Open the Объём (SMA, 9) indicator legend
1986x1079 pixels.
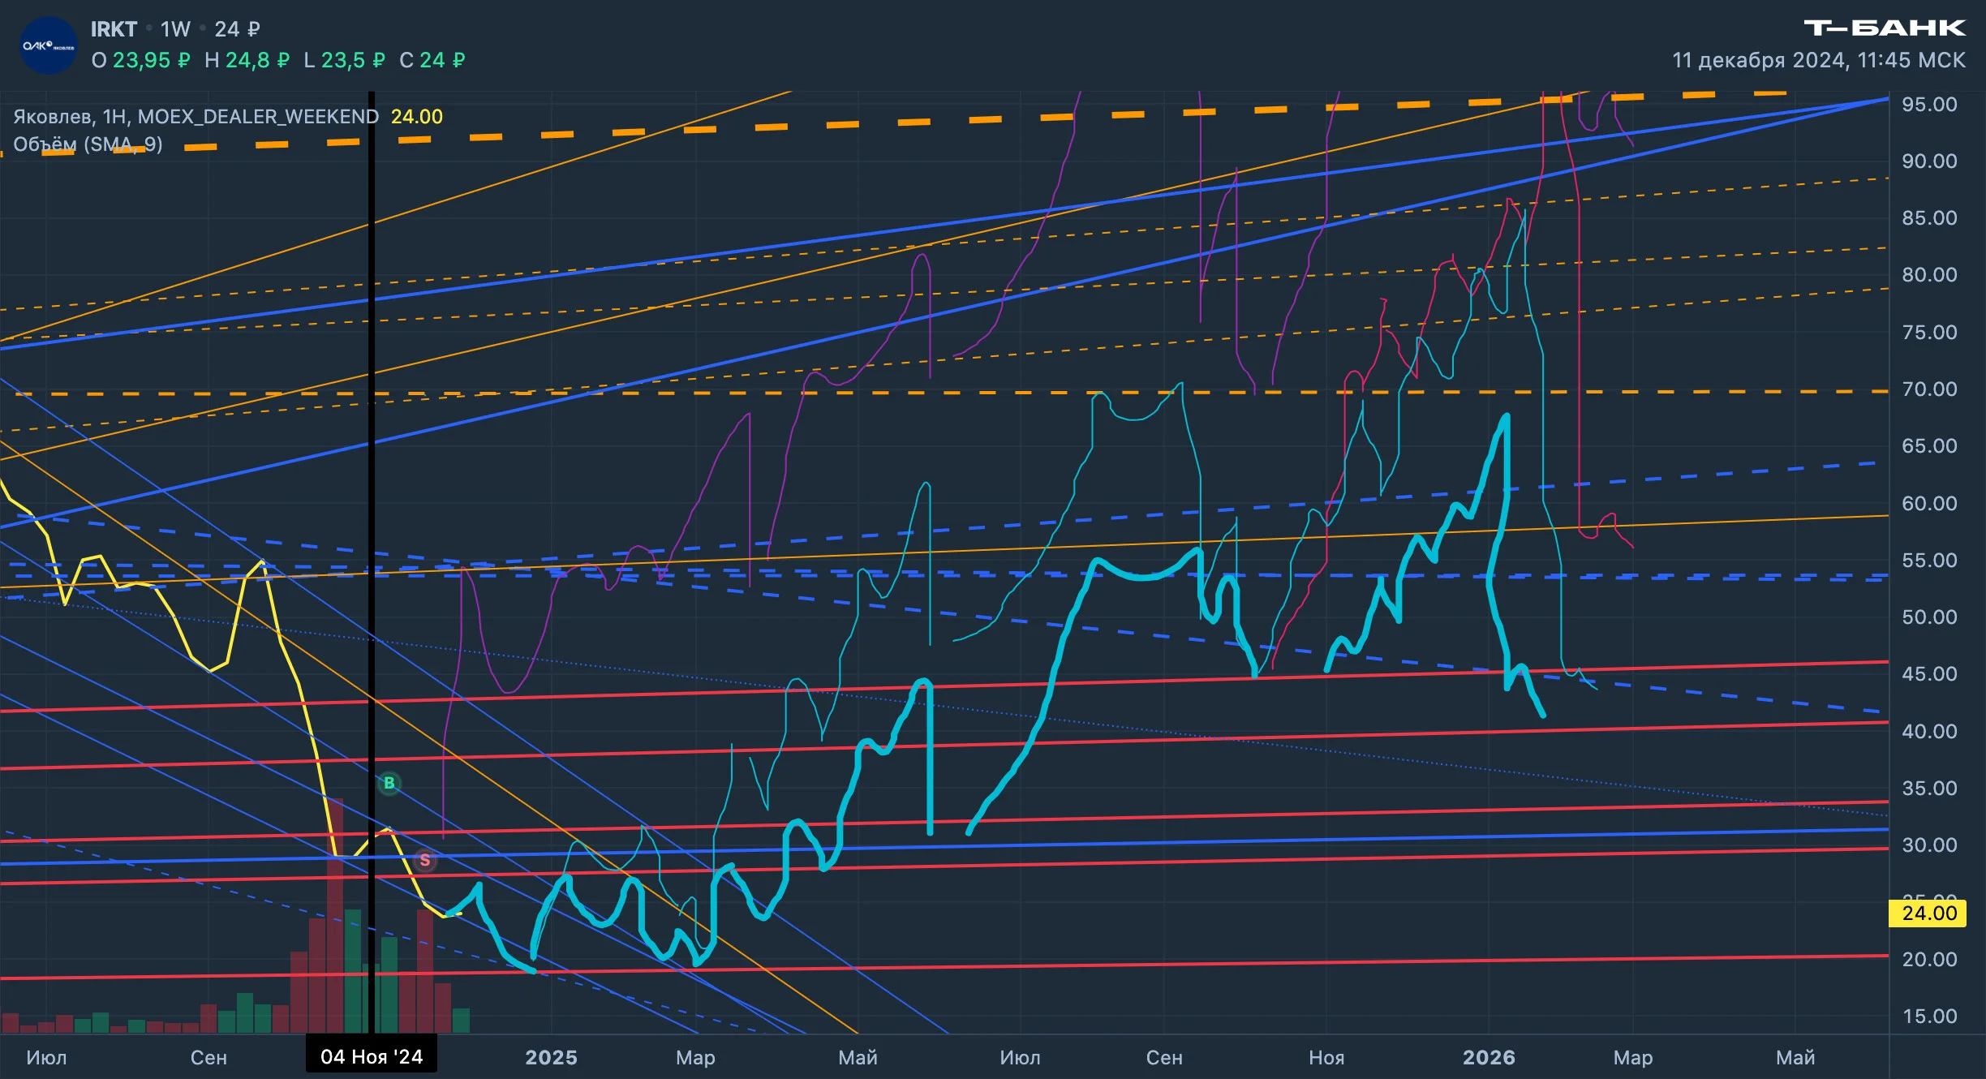click(88, 144)
